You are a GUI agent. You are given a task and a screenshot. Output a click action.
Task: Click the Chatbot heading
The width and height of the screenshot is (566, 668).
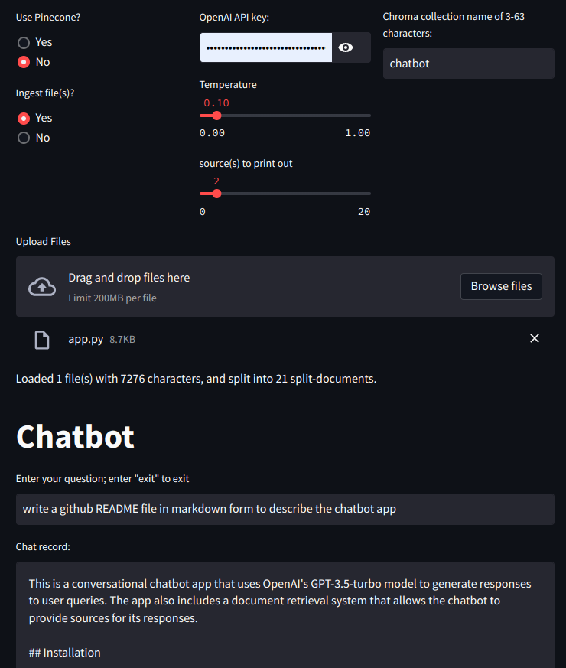pos(76,437)
